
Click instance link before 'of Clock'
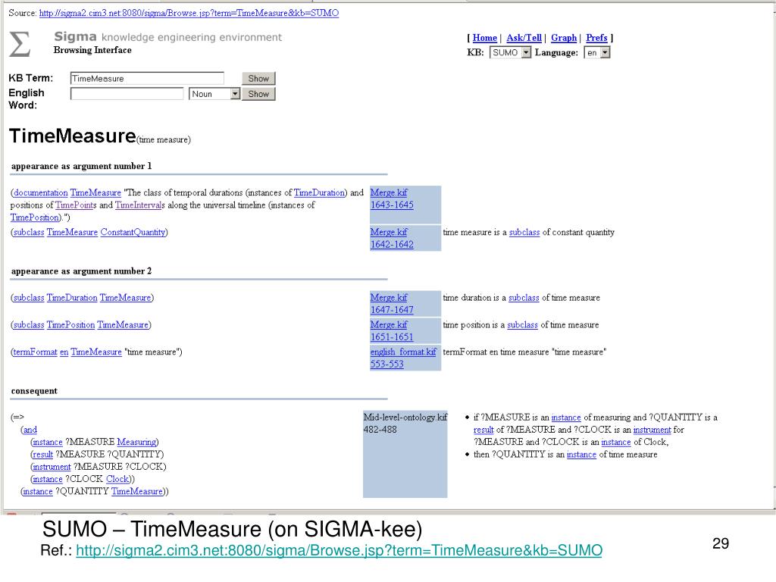tap(616, 442)
